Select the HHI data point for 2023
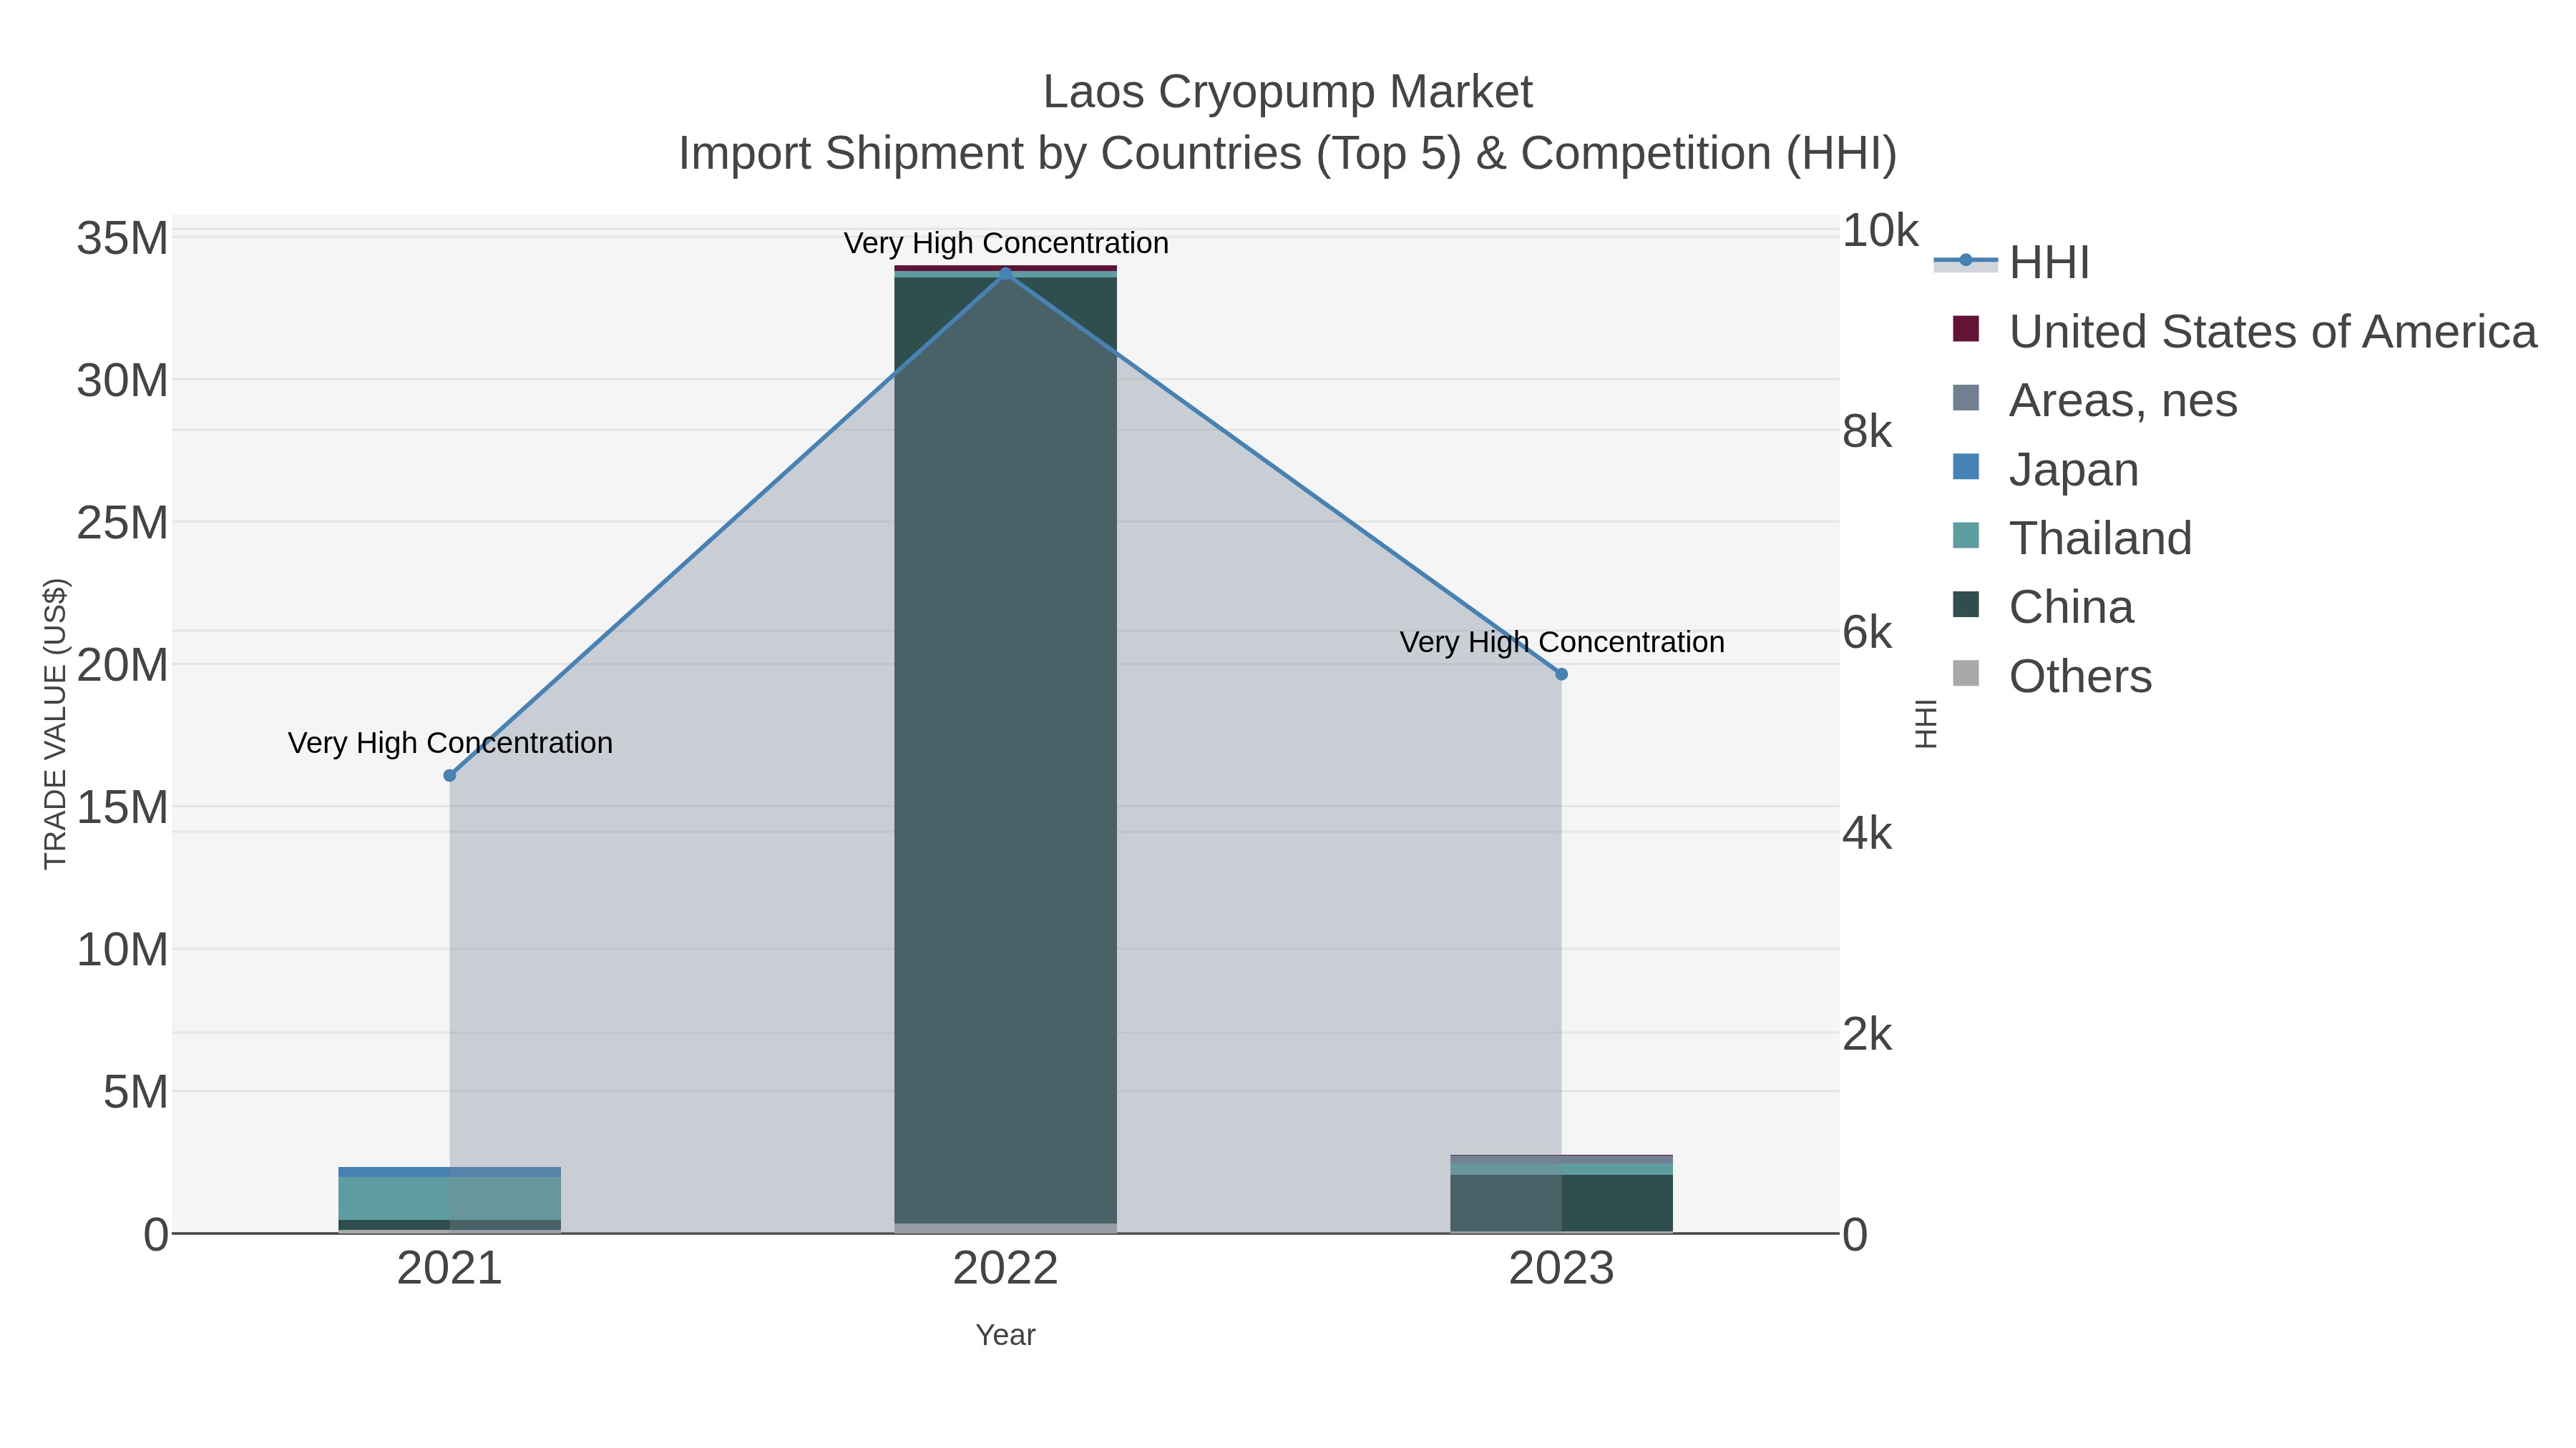The width and height of the screenshot is (2576, 1448). point(1561,674)
